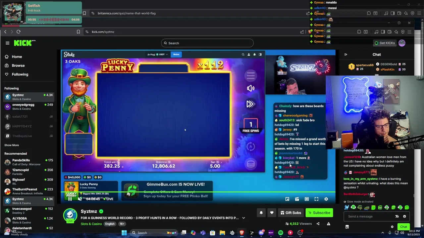Open the chat shop icon

347,227
